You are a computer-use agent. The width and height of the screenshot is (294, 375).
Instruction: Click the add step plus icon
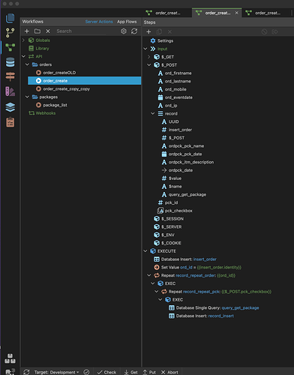click(x=148, y=31)
